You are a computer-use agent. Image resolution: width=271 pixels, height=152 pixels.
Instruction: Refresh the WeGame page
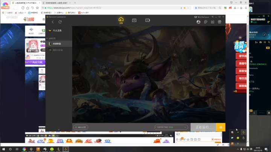[x=60, y=22]
